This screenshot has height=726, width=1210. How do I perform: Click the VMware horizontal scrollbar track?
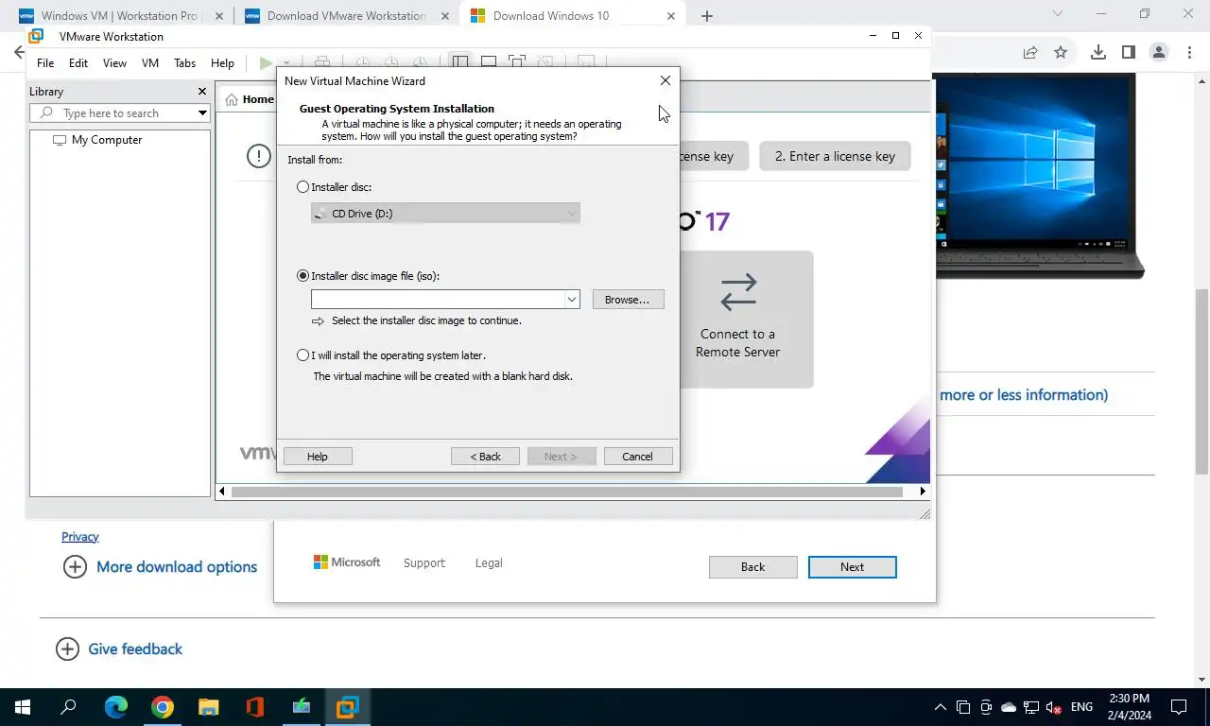pyautogui.click(x=567, y=492)
